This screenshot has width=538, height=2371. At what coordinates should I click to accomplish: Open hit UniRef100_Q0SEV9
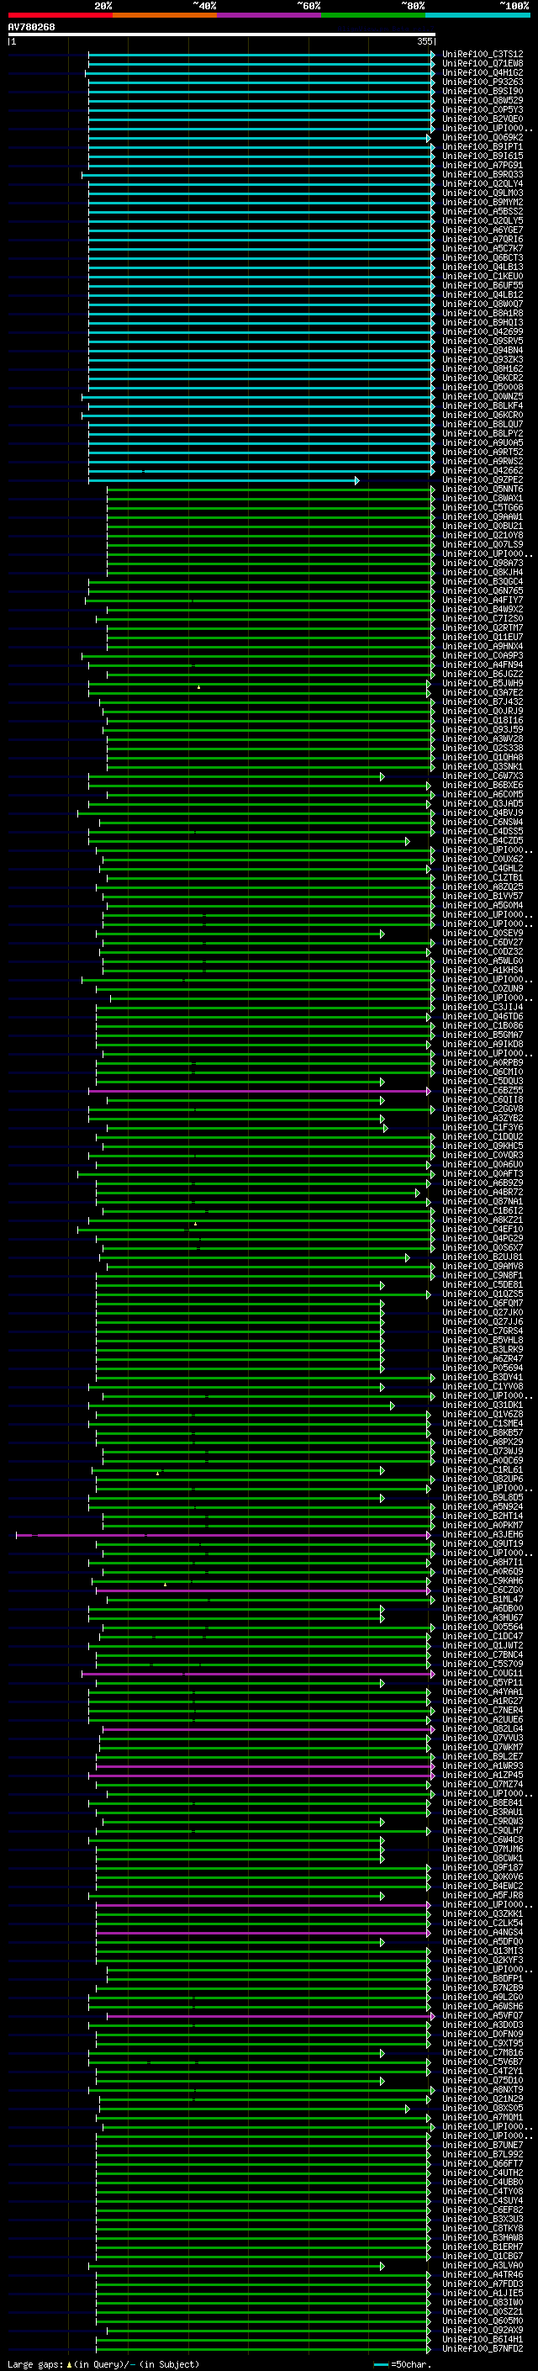[x=483, y=934]
